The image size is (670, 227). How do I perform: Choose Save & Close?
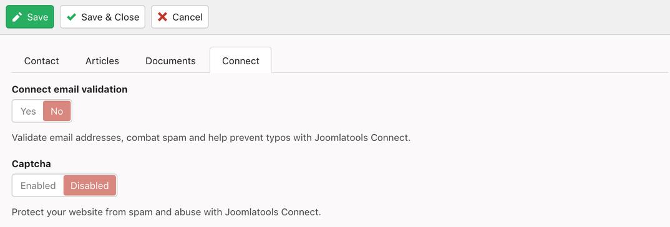(102, 17)
